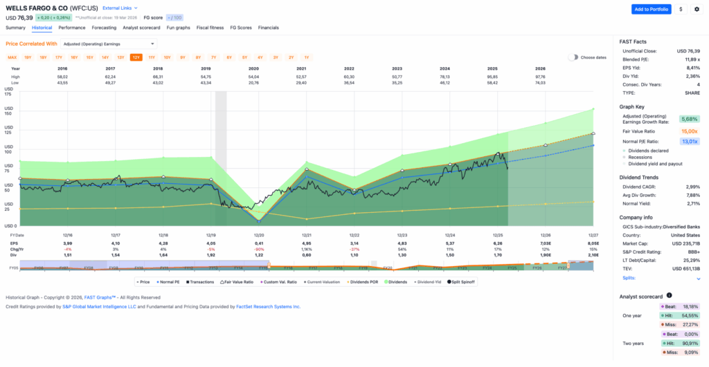Enable the Choose dates switch

pos(573,57)
